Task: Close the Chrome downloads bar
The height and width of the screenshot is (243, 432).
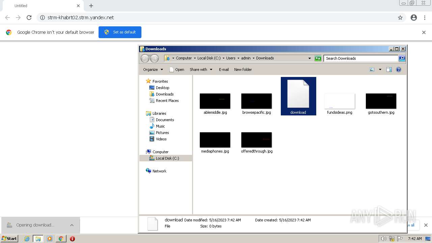Action: point(426,225)
